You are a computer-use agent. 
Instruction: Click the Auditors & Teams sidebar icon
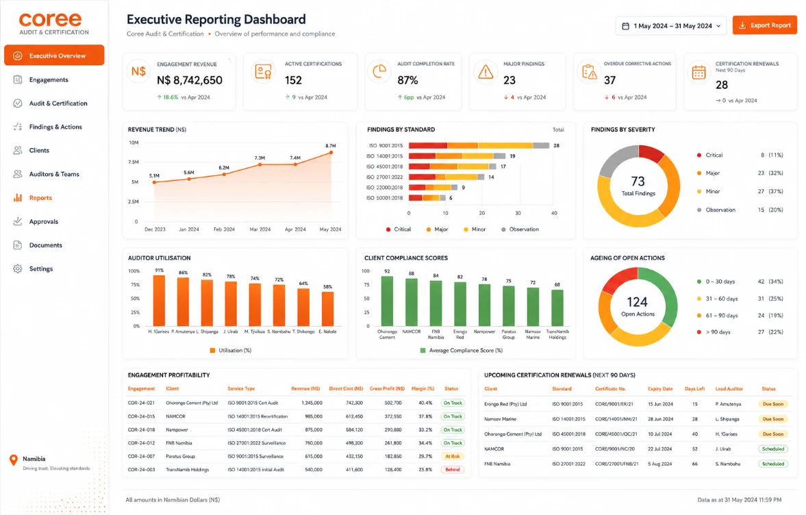(x=18, y=174)
